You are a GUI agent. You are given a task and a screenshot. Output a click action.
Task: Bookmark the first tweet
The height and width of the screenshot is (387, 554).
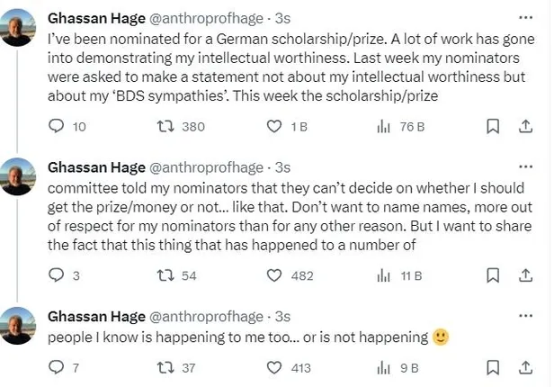[x=492, y=127]
